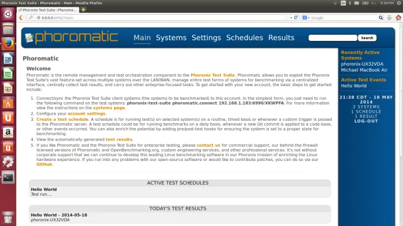Open the Results navigation item
The image size is (403, 226).
(281, 38)
